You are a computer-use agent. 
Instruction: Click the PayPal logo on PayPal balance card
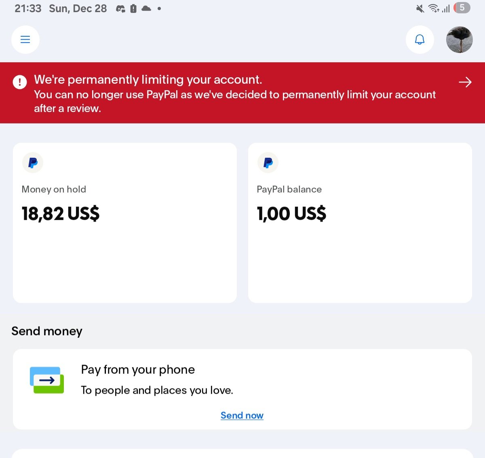click(268, 163)
